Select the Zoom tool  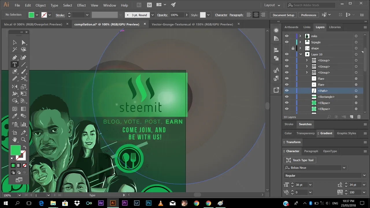click(23, 140)
